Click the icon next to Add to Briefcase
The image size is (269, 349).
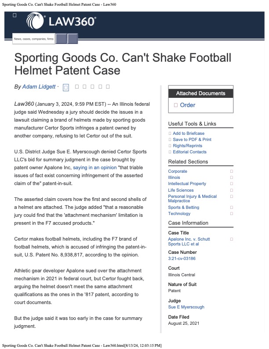pyautogui.click(x=170, y=134)
